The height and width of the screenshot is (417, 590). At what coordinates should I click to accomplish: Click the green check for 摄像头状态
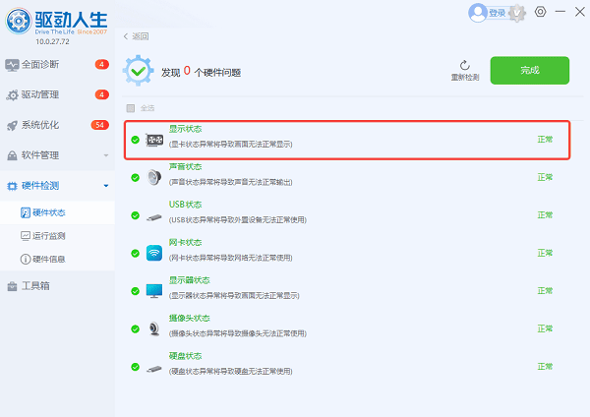point(135,329)
